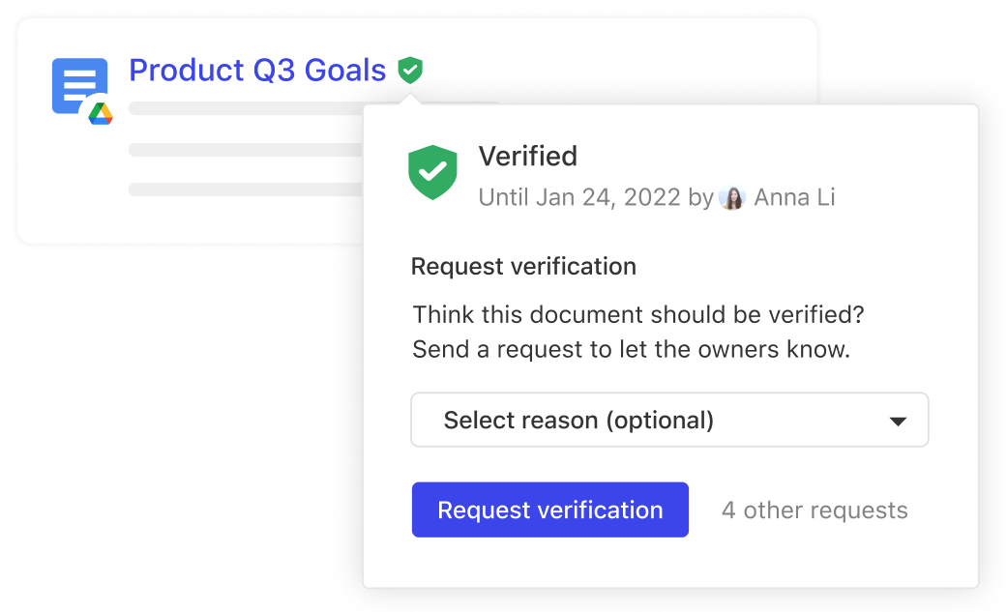Expand the reason selection combo box
Viewport: 1007px width, 612px height.
click(669, 420)
